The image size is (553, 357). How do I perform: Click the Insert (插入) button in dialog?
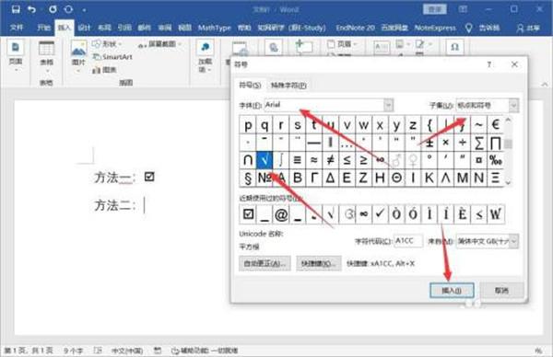(452, 291)
